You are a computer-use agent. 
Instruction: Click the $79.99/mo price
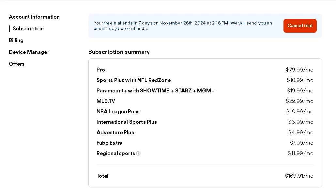click(x=299, y=70)
